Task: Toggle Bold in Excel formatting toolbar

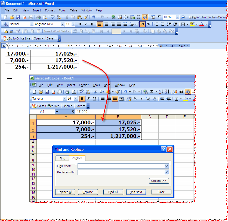Action: pyautogui.click(x=82, y=99)
